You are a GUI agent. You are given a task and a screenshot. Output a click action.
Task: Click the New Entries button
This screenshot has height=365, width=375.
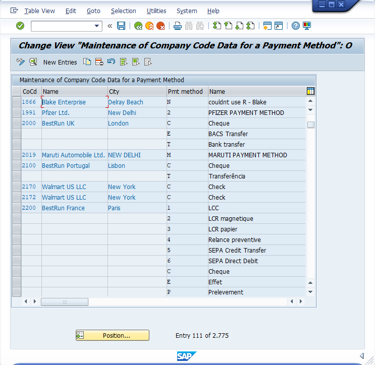(60, 63)
